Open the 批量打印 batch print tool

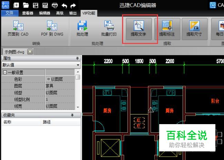click(109, 28)
